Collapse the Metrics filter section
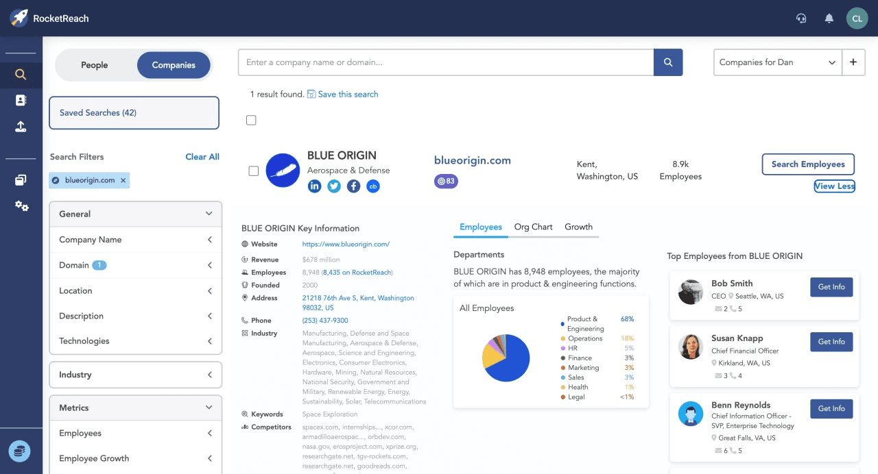 pos(135,408)
